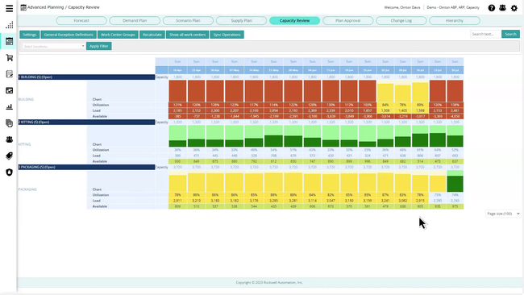Click the last green PACKAGING chart bar
Image resolution: width=524 pixels, height=295 pixels.
coord(455,184)
